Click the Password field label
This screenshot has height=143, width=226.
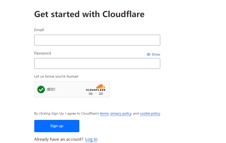[43, 53]
